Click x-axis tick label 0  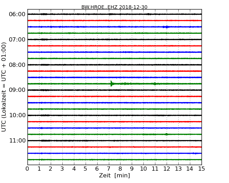coord(27,169)
